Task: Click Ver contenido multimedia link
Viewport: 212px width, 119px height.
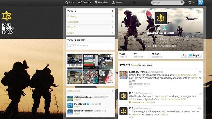Action: pyautogui.click(x=143, y=102)
